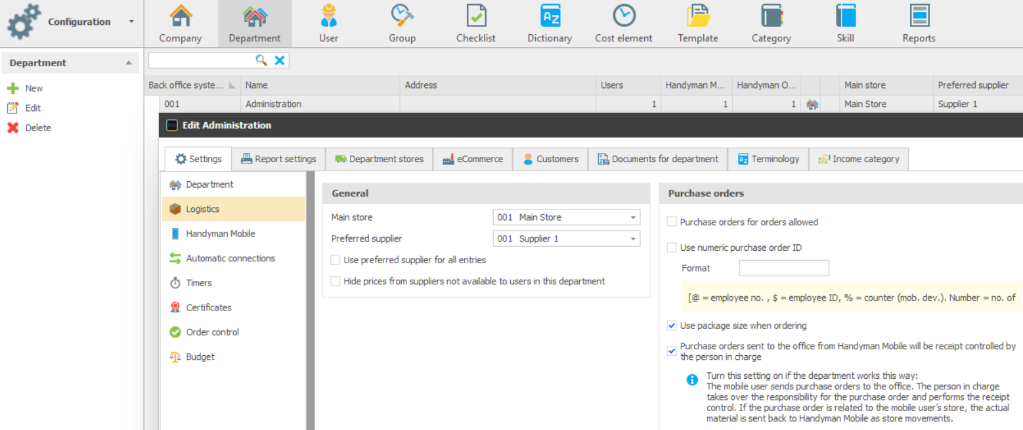This screenshot has height=430, width=1023.
Task: Open the Group module
Action: tap(402, 24)
